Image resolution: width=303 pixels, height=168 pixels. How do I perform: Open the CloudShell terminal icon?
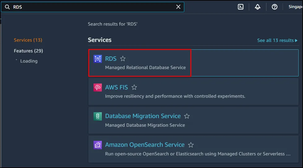[240, 7]
